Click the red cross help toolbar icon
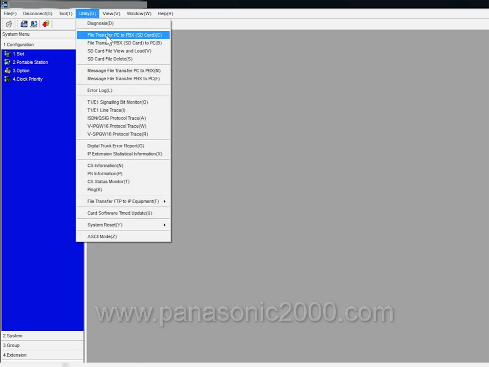Screen dimensions: 489x367 46,24
